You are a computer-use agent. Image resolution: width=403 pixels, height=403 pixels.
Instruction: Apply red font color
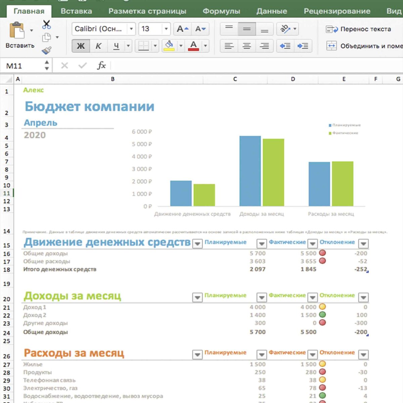[193, 46]
